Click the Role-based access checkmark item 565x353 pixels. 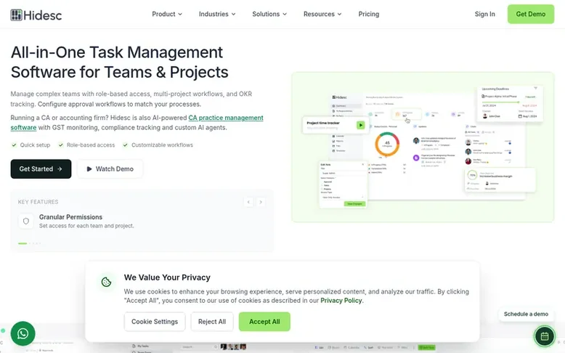point(86,145)
